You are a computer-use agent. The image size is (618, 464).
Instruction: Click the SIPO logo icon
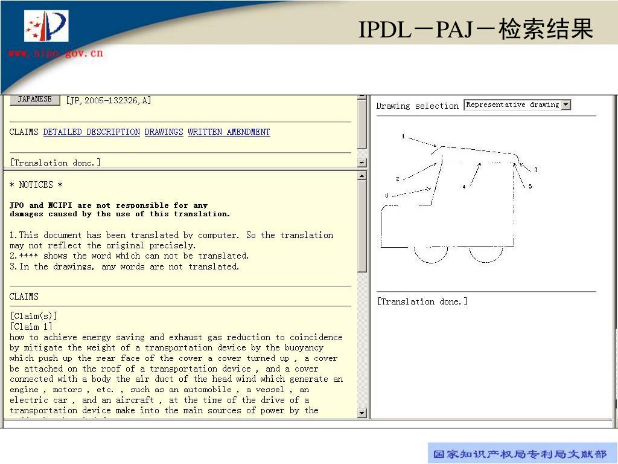tap(46, 26)
